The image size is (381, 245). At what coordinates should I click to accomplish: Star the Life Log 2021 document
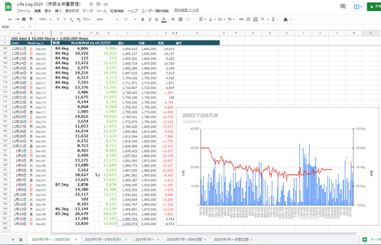point(91,4)
